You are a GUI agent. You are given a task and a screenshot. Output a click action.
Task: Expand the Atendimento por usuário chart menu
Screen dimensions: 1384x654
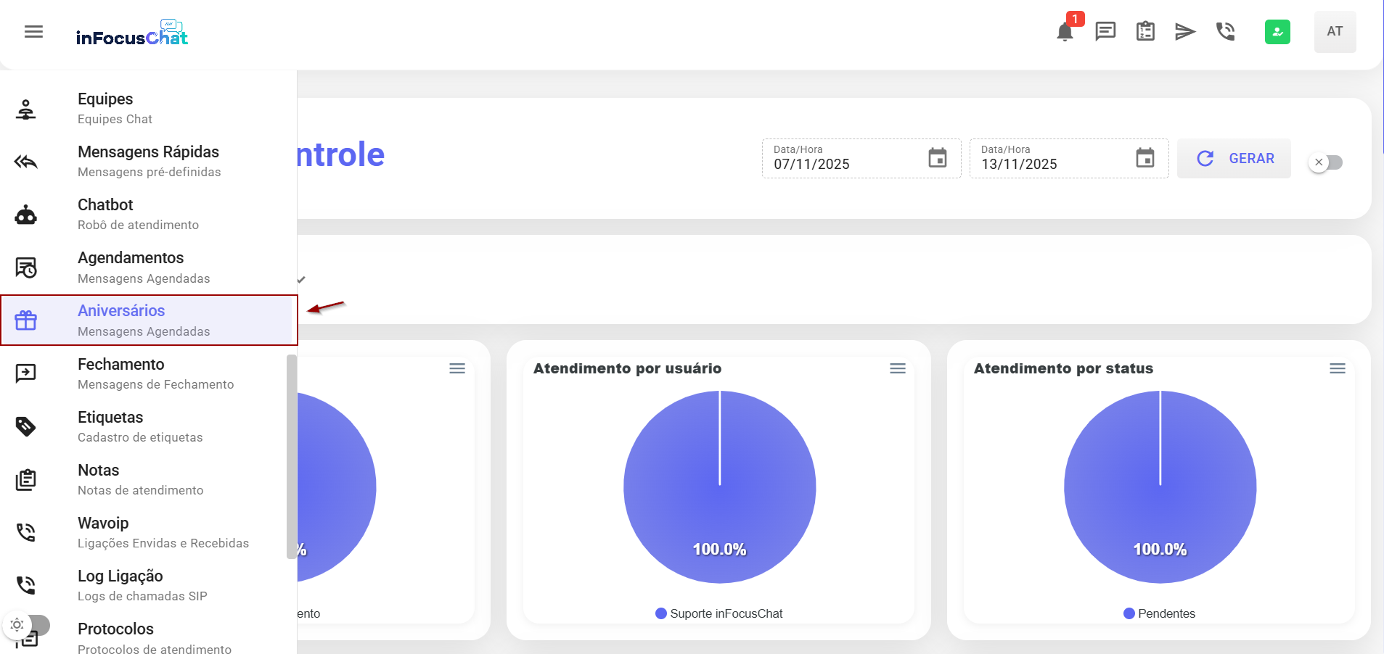coord(898,368)
